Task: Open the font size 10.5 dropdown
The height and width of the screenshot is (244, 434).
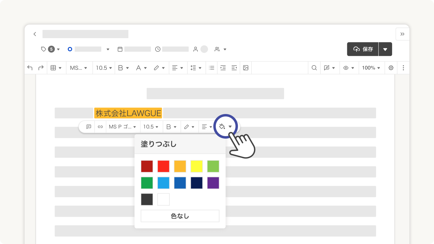Action: click(102, 68)
